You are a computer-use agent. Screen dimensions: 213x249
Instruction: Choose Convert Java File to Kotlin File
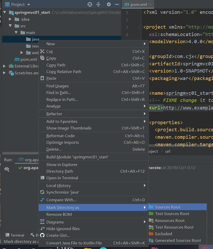click(x=93, y=243)
